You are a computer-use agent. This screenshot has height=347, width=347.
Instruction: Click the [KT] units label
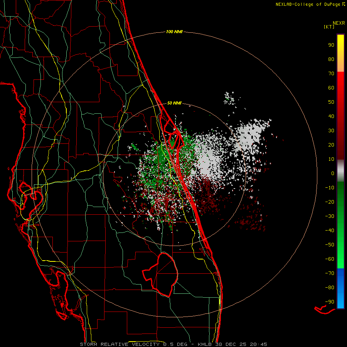tap(329, 27)
